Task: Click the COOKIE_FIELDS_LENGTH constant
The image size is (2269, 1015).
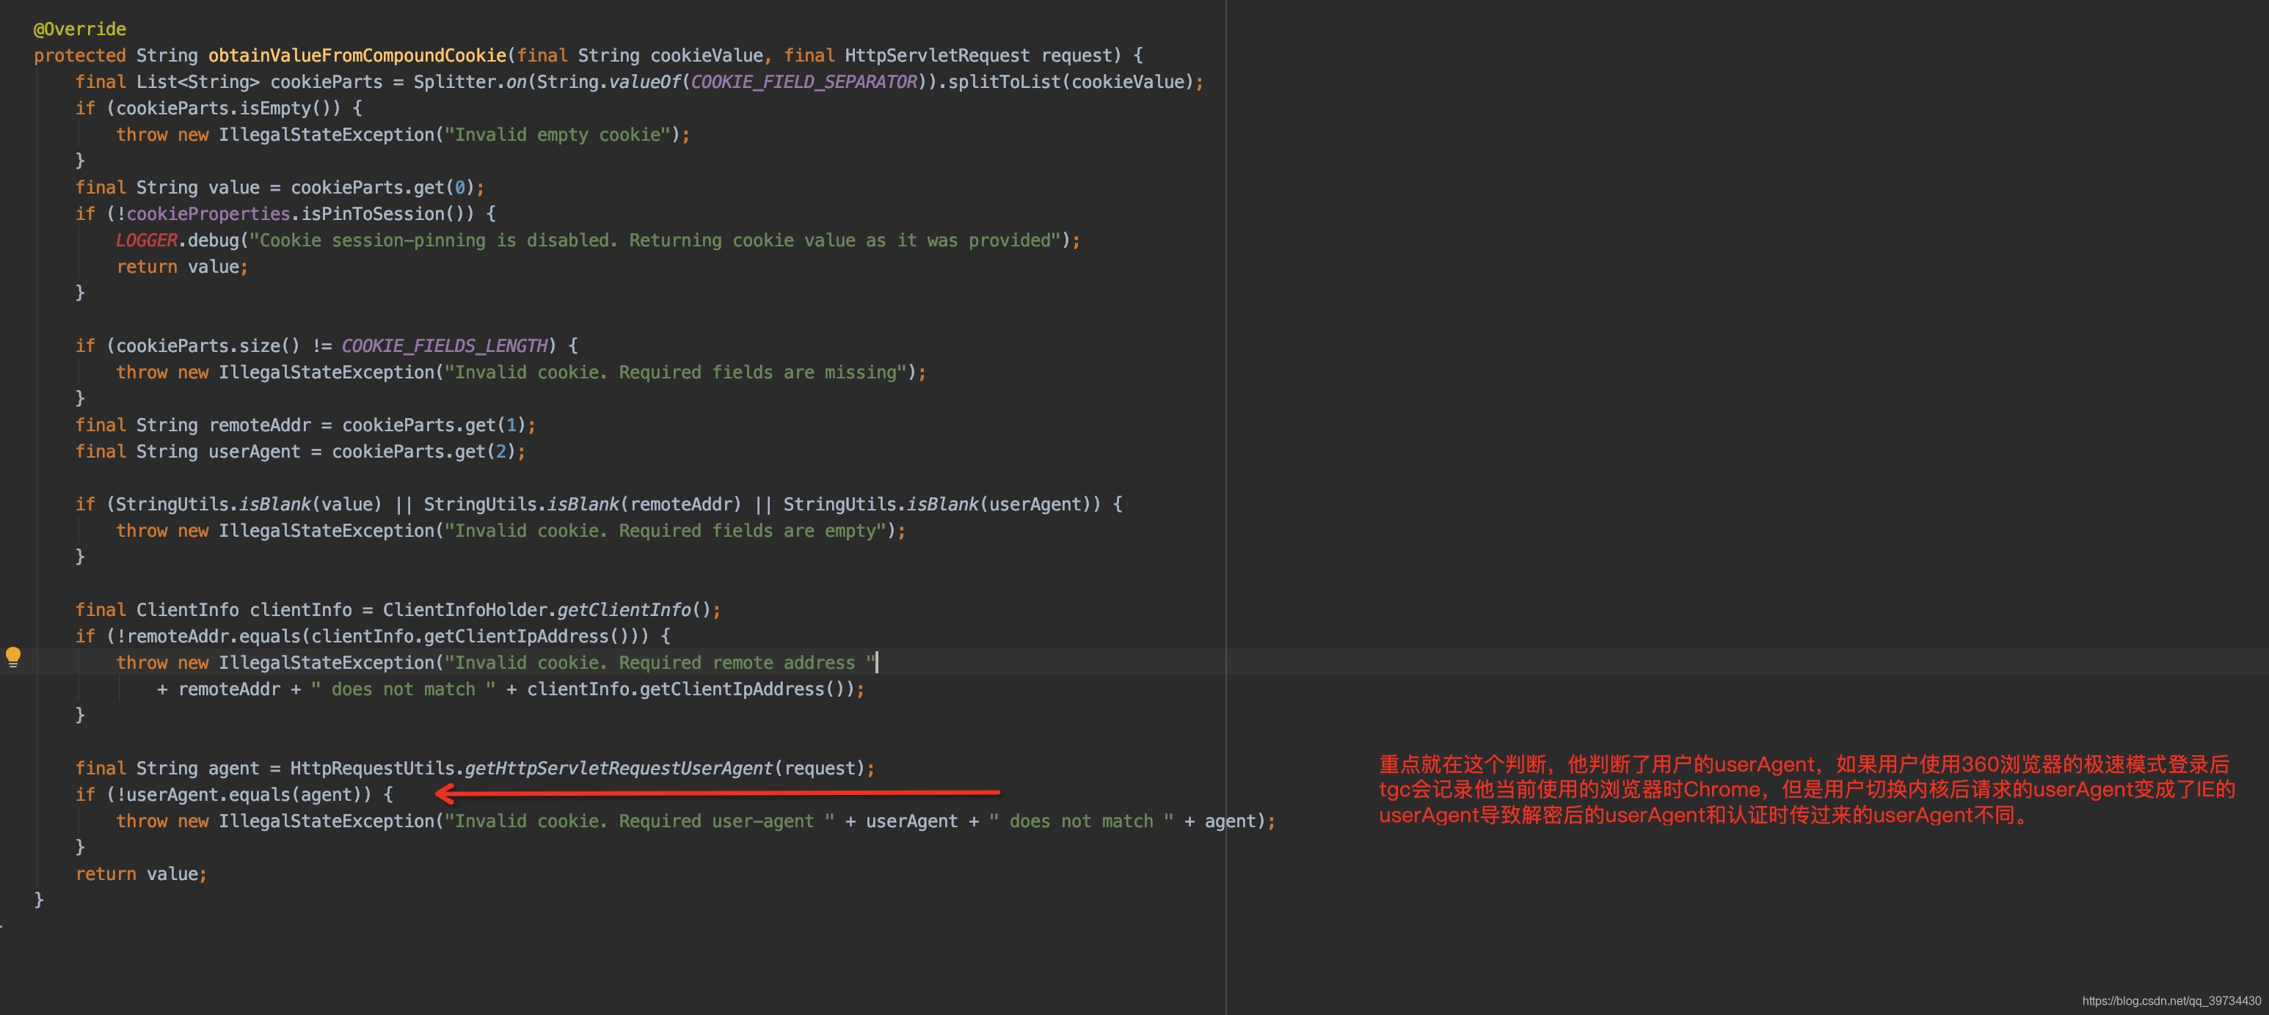Action: click(x=444, y=346)
